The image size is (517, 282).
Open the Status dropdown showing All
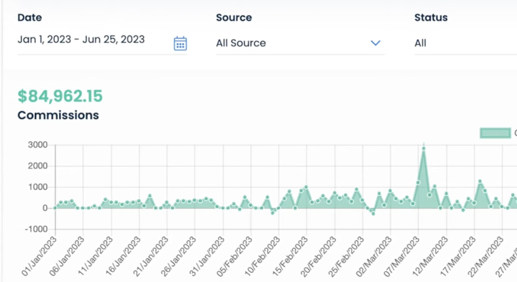pyautogui.click(x=466, y=43)
